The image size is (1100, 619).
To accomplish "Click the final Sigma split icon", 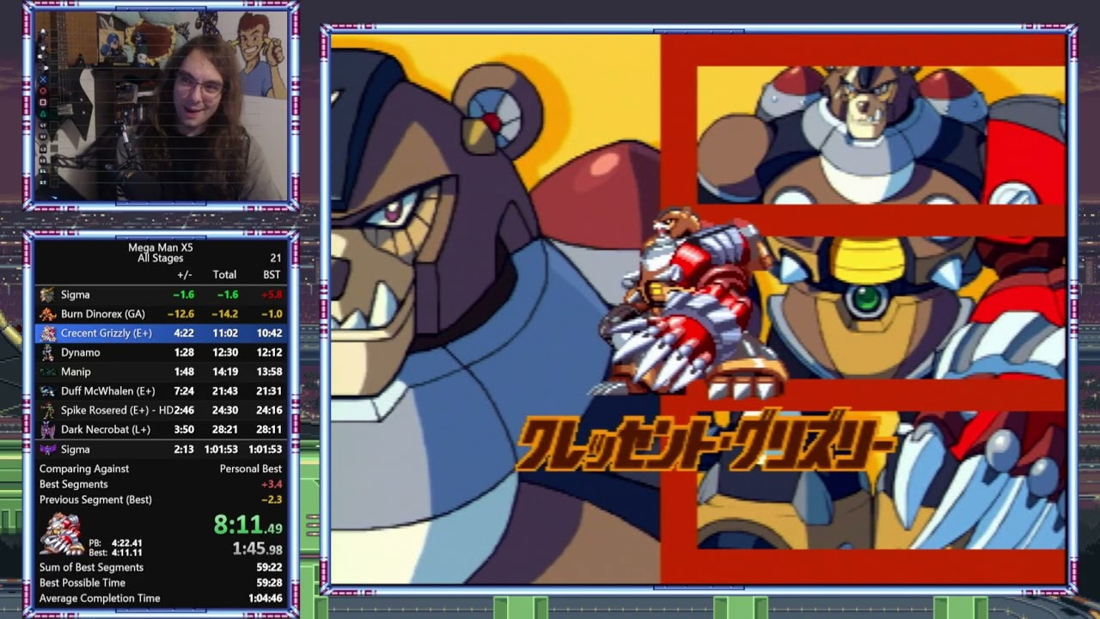I will (x=47, y=450).
